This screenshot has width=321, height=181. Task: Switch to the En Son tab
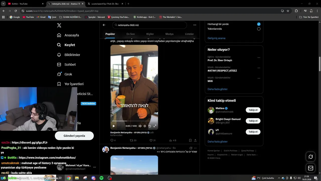click(x=130, y=34)
